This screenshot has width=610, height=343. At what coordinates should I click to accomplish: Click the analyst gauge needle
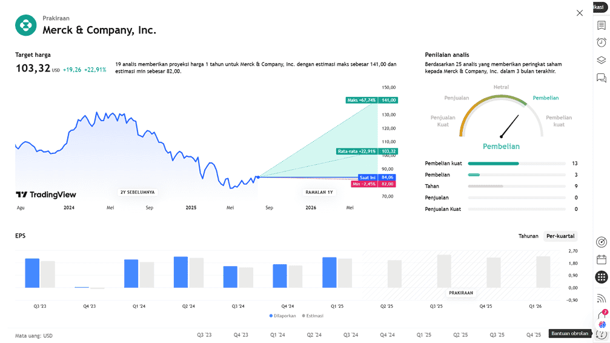click(x=509, y=126)
